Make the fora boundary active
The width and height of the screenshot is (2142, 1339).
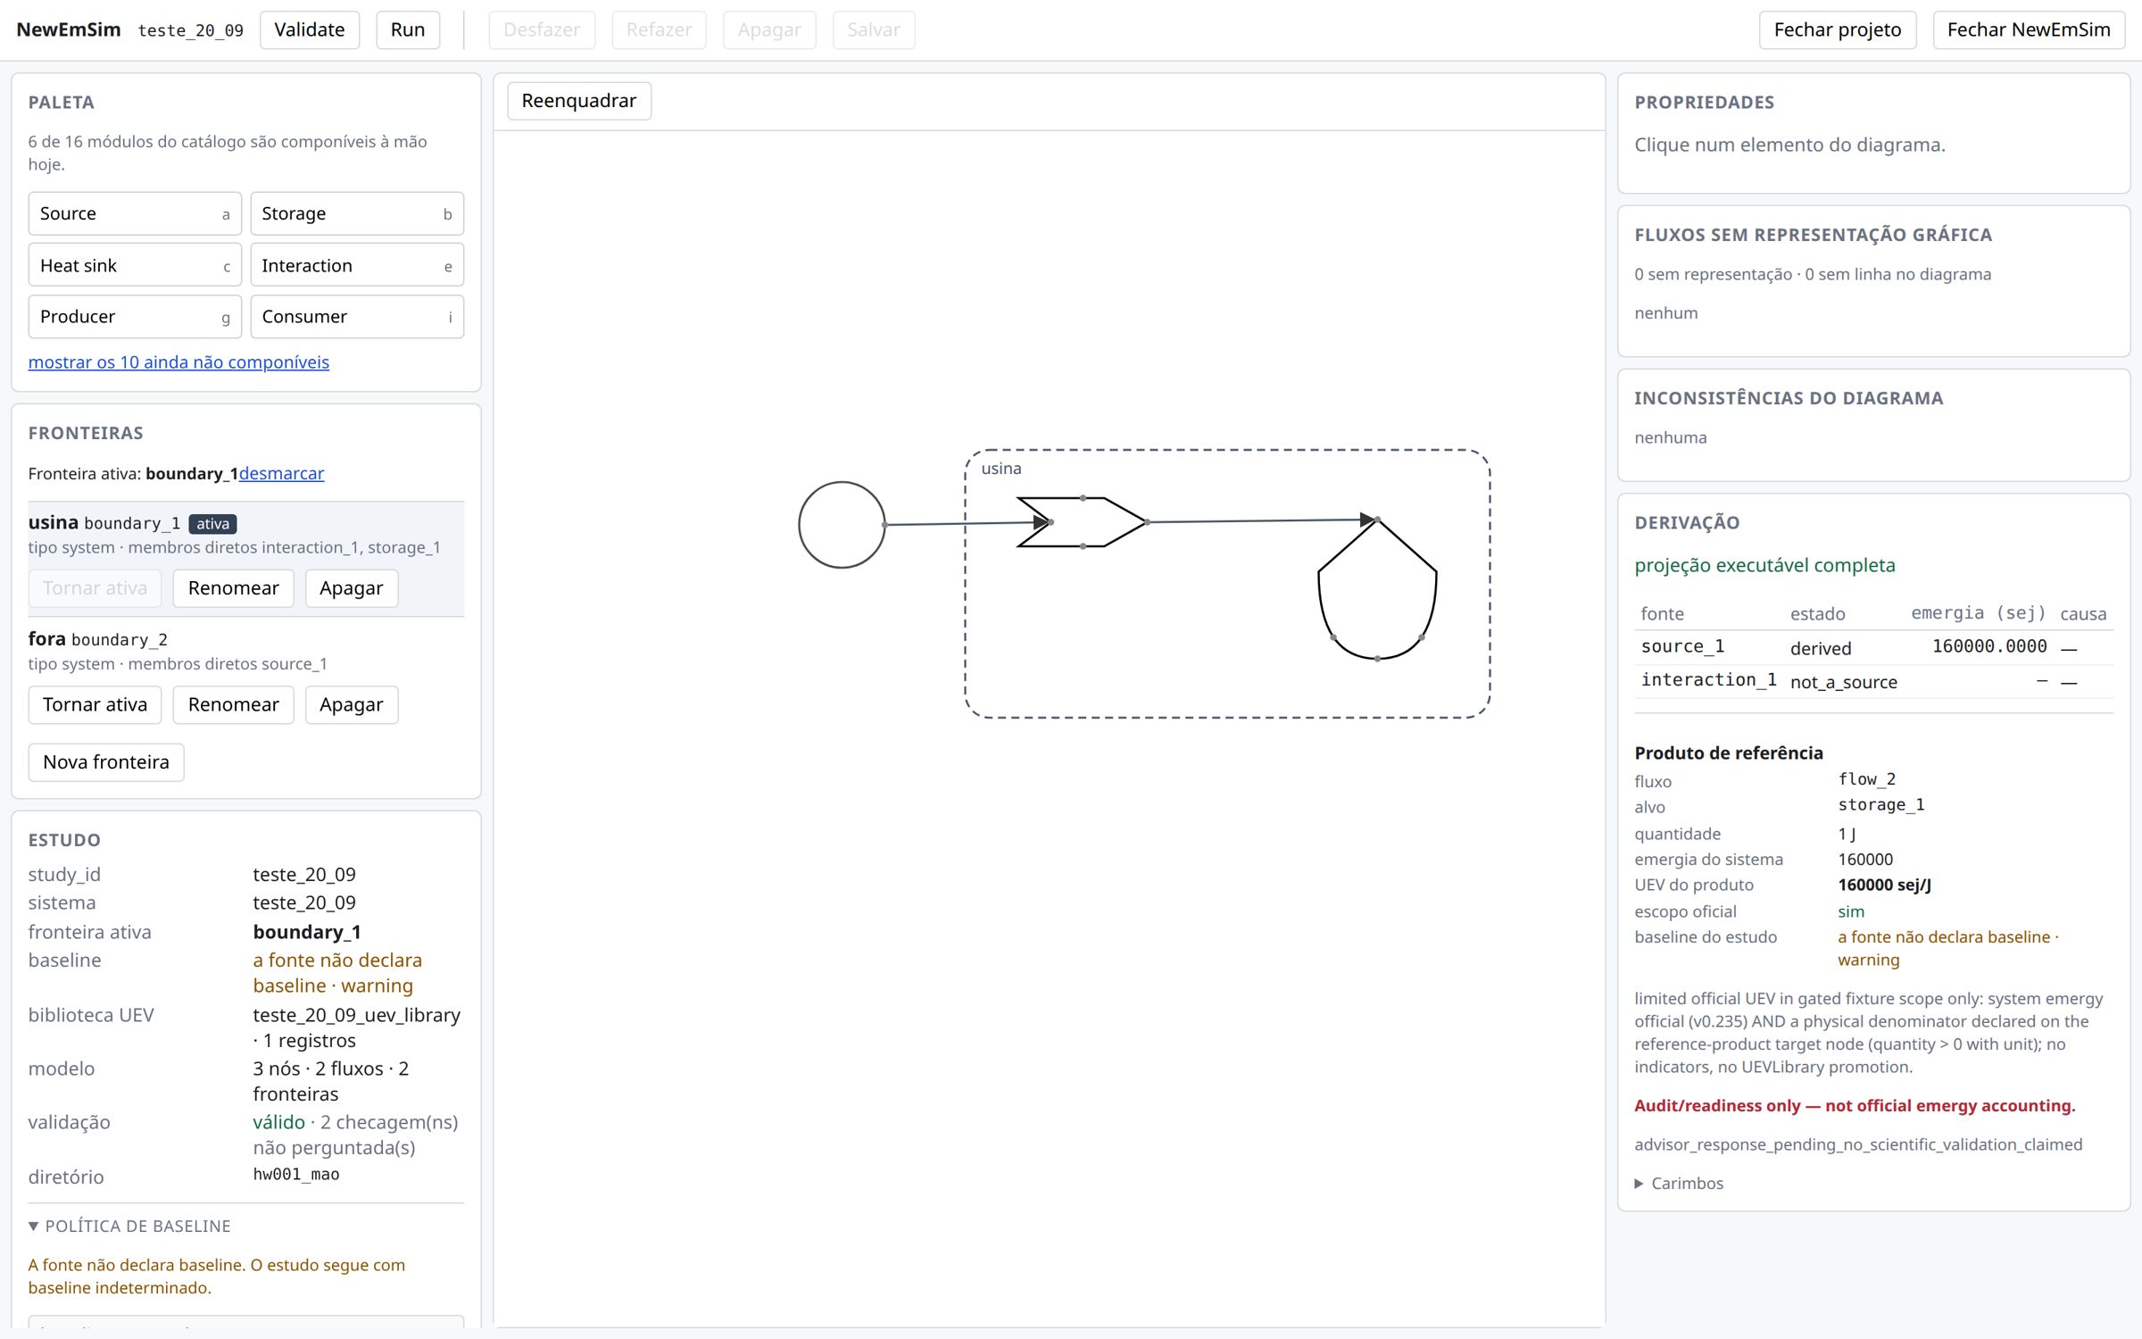[95, 704]
